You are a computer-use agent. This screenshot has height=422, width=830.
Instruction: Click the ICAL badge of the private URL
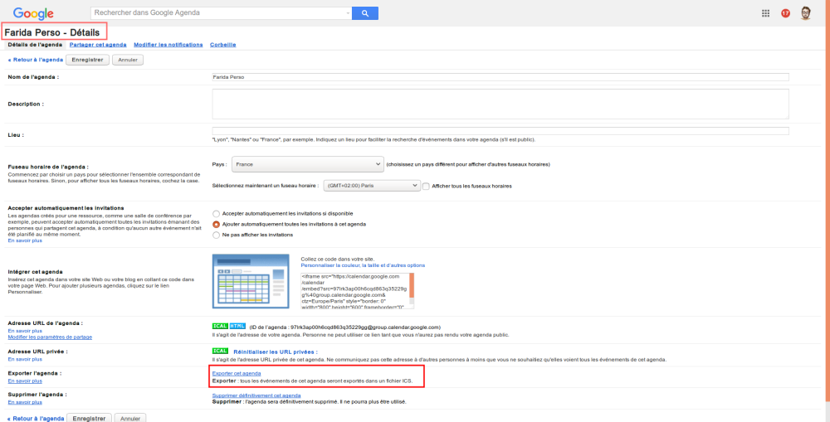(220, 351)
